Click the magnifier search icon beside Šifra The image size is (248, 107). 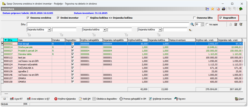click(192, 24)
